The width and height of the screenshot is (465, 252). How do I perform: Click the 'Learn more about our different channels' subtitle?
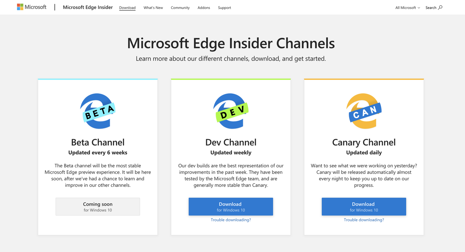coord(231,59)
